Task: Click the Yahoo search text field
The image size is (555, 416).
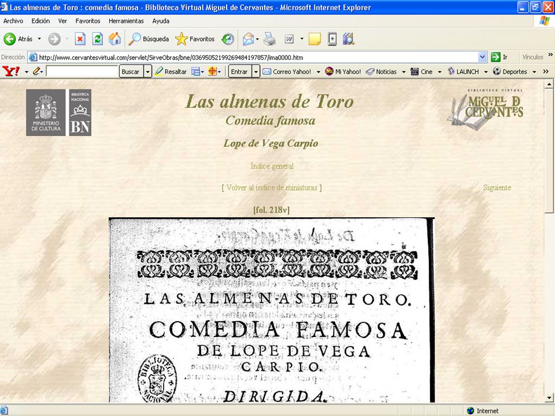Action: tap(82, 72)
